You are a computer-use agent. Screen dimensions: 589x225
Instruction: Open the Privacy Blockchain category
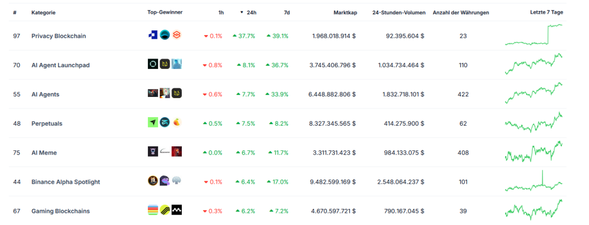[59, 36]
